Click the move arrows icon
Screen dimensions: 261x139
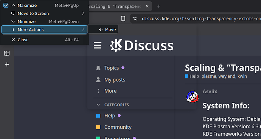click(101, 29)
